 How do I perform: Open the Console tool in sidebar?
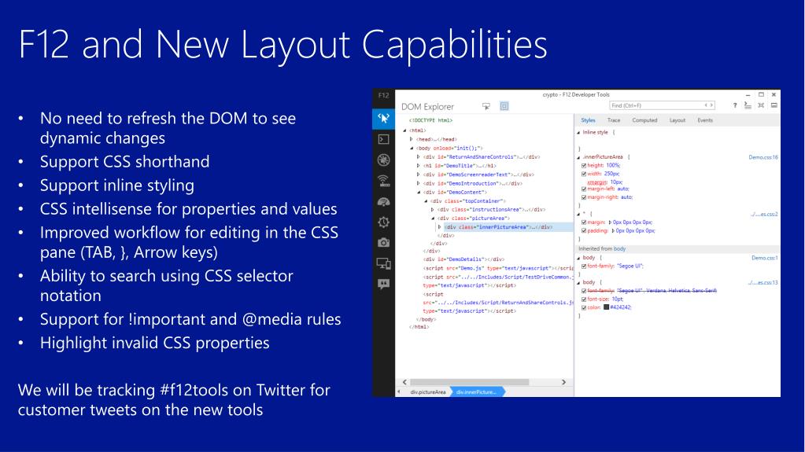point(383,140)
